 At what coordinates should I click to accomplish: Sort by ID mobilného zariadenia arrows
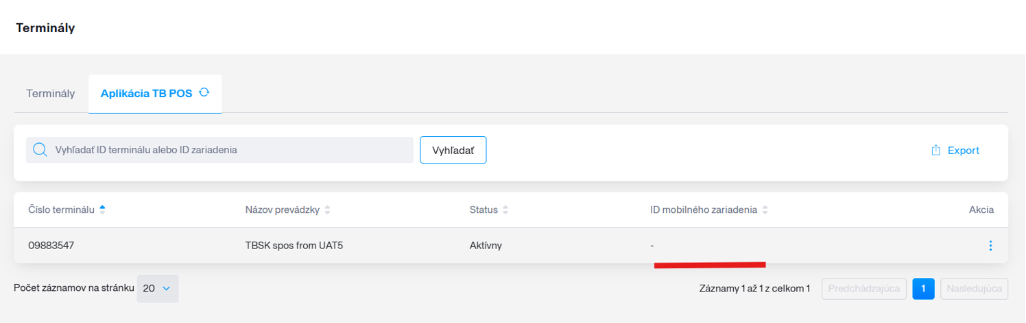tap(765, 210)
